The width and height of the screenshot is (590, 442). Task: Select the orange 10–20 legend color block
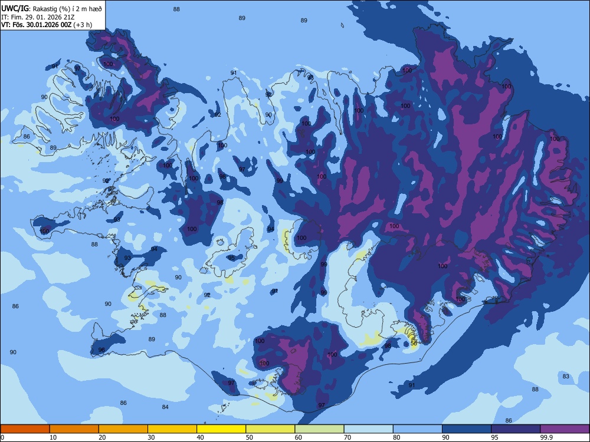(x=74, y=429)
